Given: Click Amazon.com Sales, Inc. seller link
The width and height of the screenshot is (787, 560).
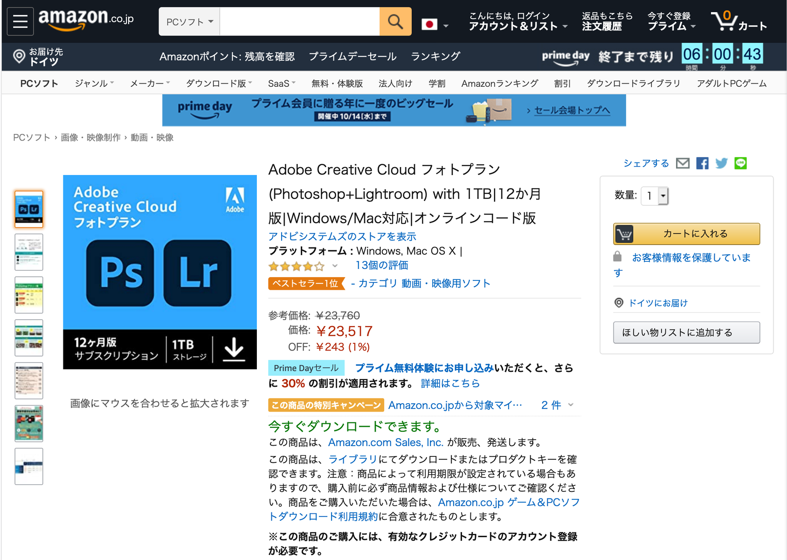Looking at the screenshot, I should (x=386, y=442).
